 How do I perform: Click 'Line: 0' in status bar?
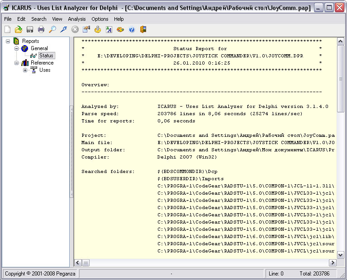[276, 274]
